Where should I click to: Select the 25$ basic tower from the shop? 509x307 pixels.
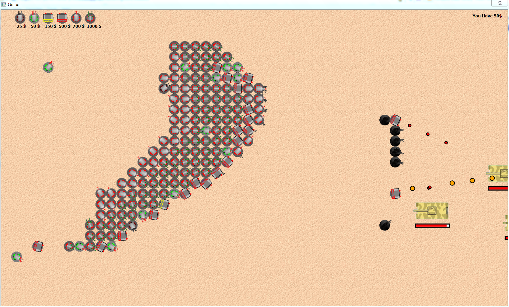pos(20,18)
